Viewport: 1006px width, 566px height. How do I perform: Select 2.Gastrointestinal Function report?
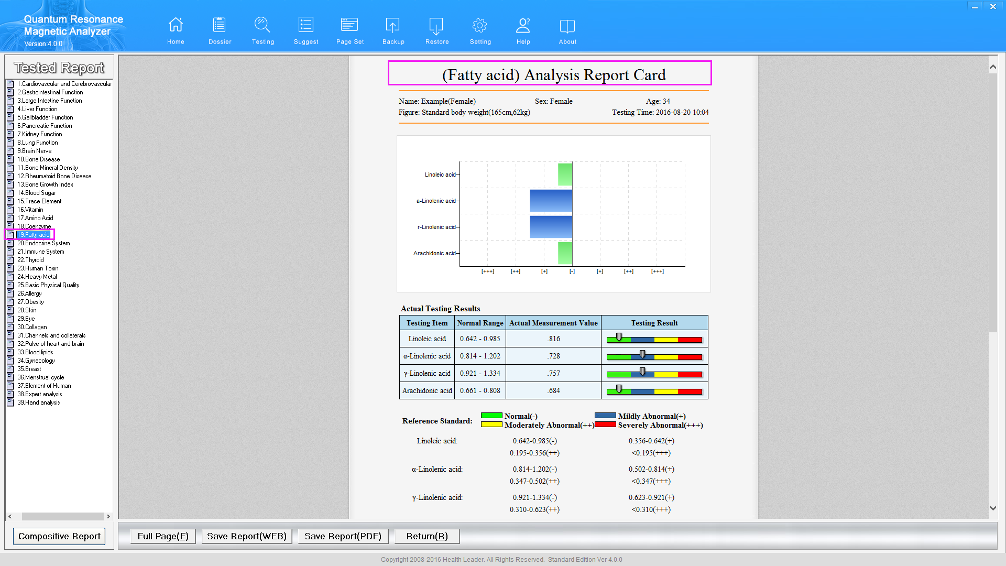[50, 92]
